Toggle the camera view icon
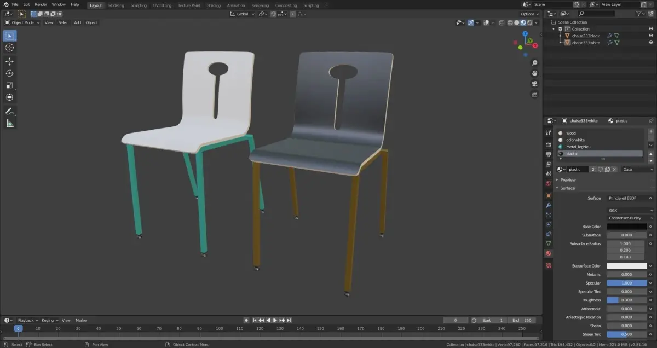 (x=534, y=84)
